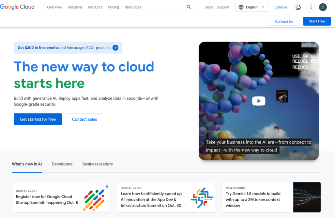Click the Contact sales button
This screenshot has width=334, height=218.
(84, 119)
